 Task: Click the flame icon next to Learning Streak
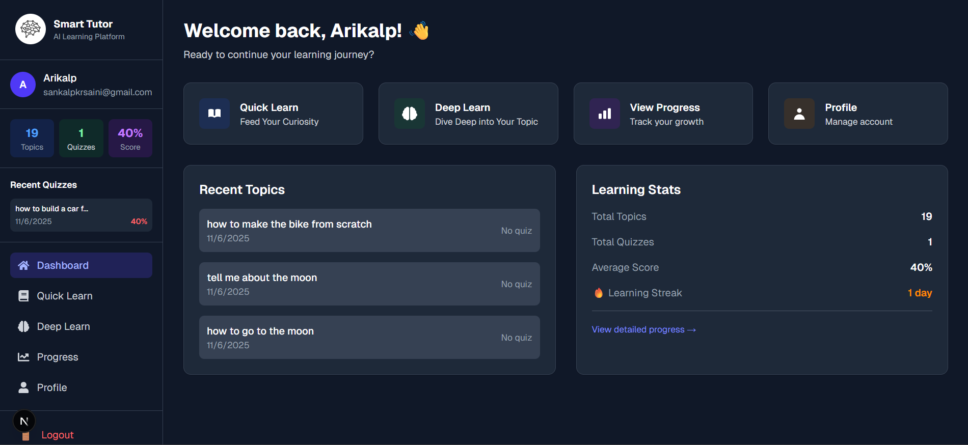[x=599, y=293]
